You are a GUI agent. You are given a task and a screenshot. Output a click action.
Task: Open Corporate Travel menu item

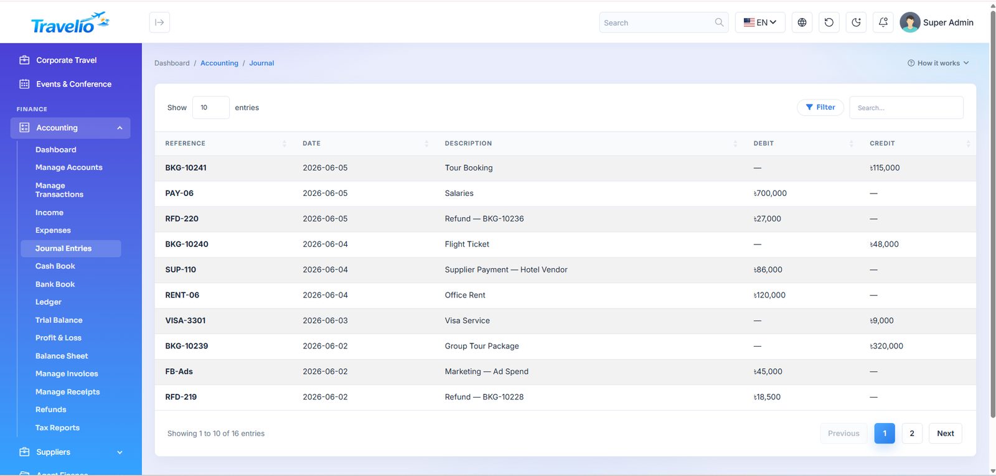67,60
